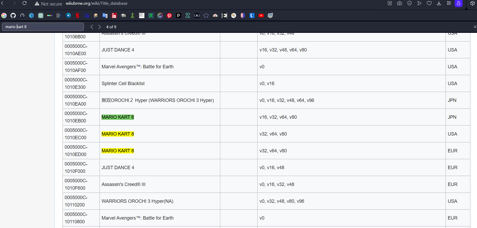
Task: Click Assassin's Creed III in the EUR row
Action: pos(123,184)
